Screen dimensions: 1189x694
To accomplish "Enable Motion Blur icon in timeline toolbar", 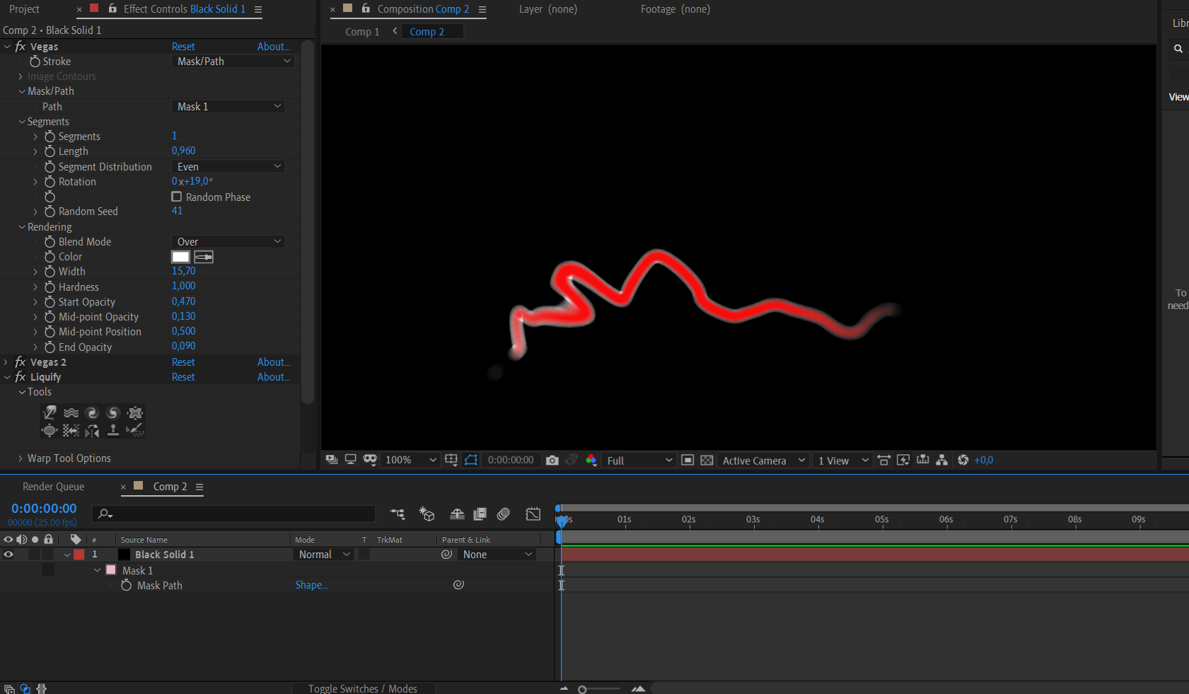I will pos(504,514).
